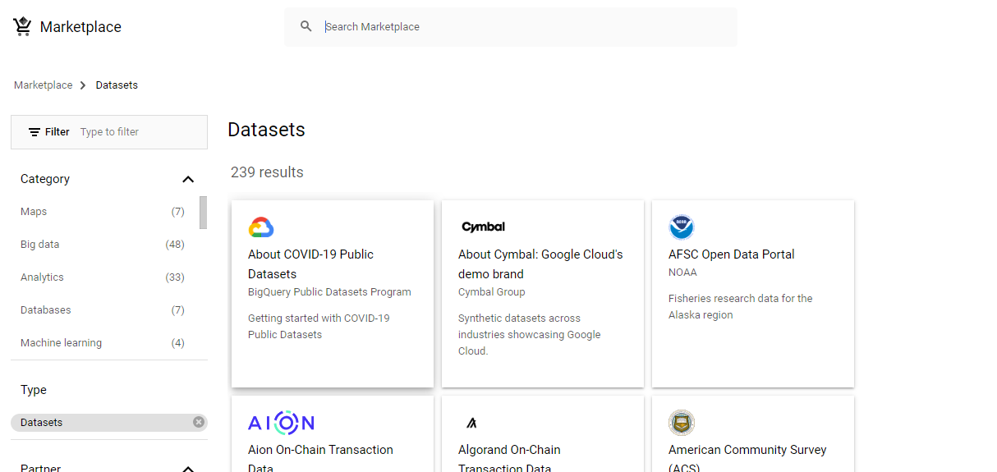Image resolution: width=997 pixels, height=472 pixels.
Task: Click 'Fisheries research data for the Alaska region'
Action: 740,307
